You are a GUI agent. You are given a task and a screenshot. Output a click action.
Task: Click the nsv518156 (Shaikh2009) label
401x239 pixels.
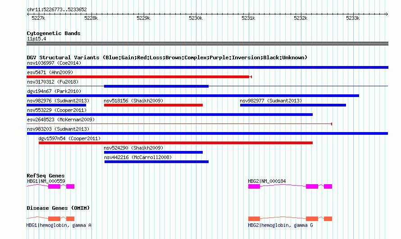pos(133,101)
